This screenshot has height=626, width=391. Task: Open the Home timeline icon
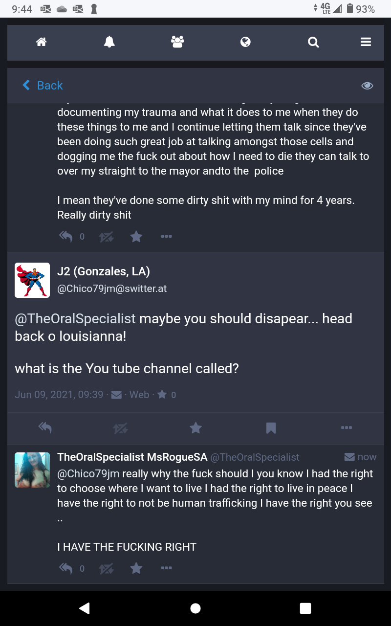42,43
